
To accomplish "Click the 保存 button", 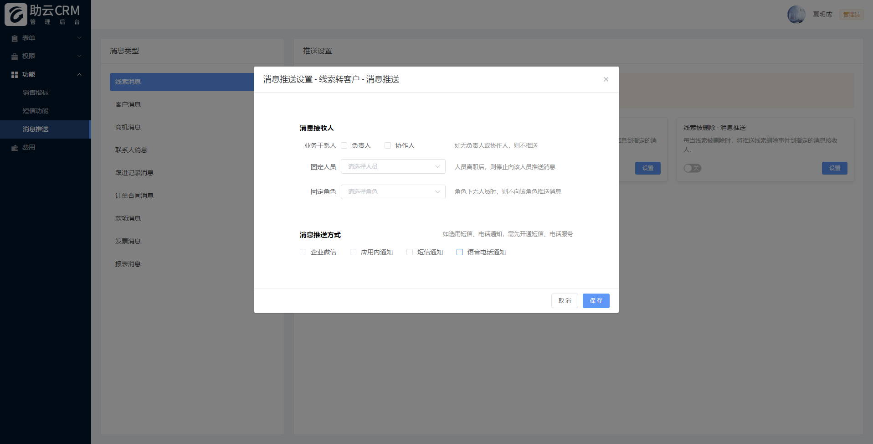I will pos(596,301).
